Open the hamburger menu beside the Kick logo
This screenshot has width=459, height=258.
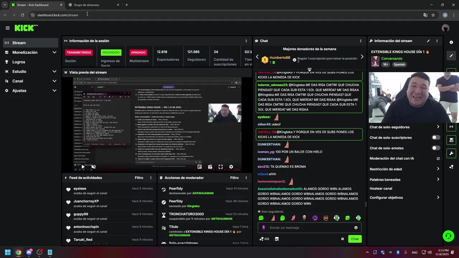pyautogui.click(x=8, y=28)
